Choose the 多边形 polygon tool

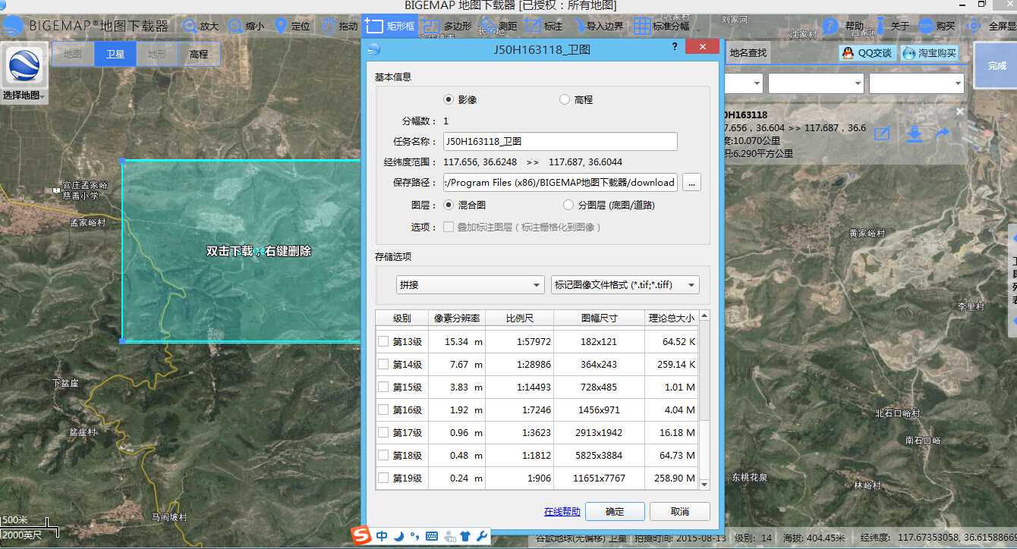tap(448, 27)
